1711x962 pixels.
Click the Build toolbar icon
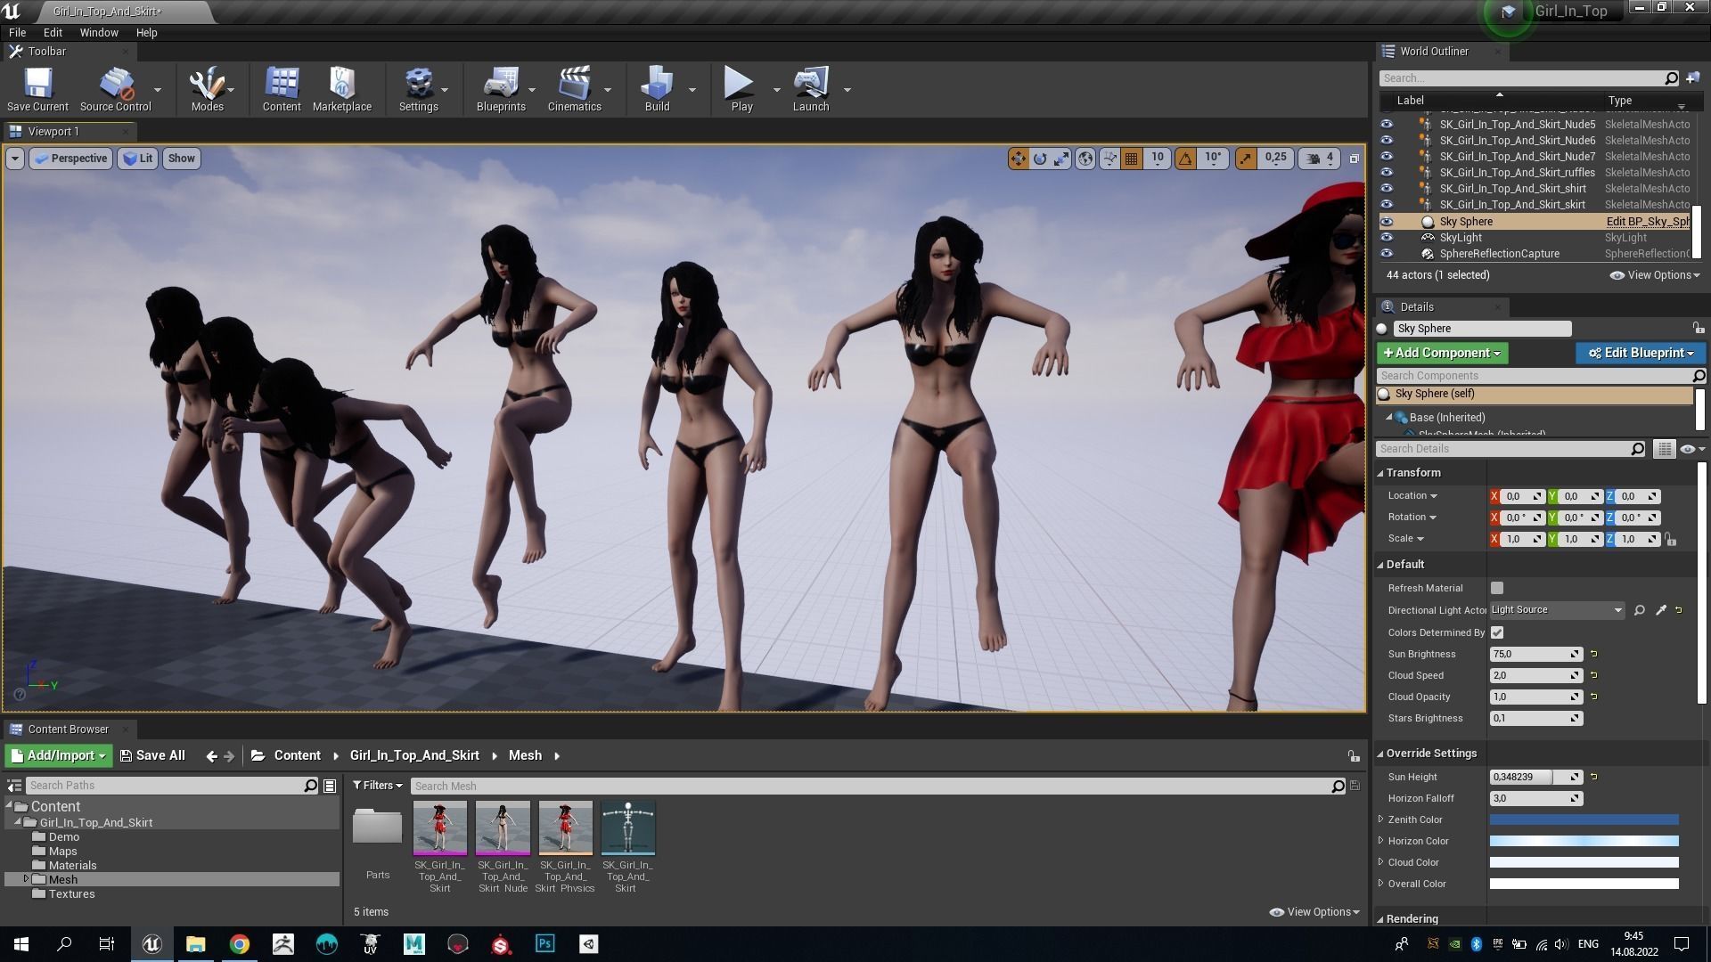(x=657, y=88)
